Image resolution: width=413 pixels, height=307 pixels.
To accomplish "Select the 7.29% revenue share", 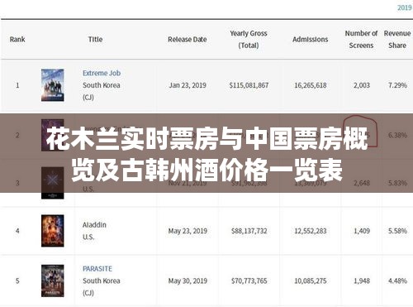I will [397, 85].
